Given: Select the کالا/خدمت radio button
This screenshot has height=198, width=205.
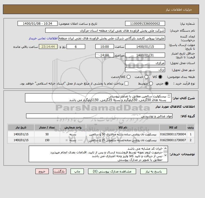Looking at the screenshot, I should [x=129, y=77].
